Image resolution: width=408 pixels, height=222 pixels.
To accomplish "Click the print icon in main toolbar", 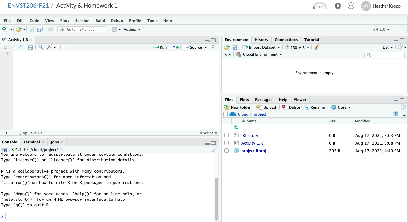I will point(50,29).
